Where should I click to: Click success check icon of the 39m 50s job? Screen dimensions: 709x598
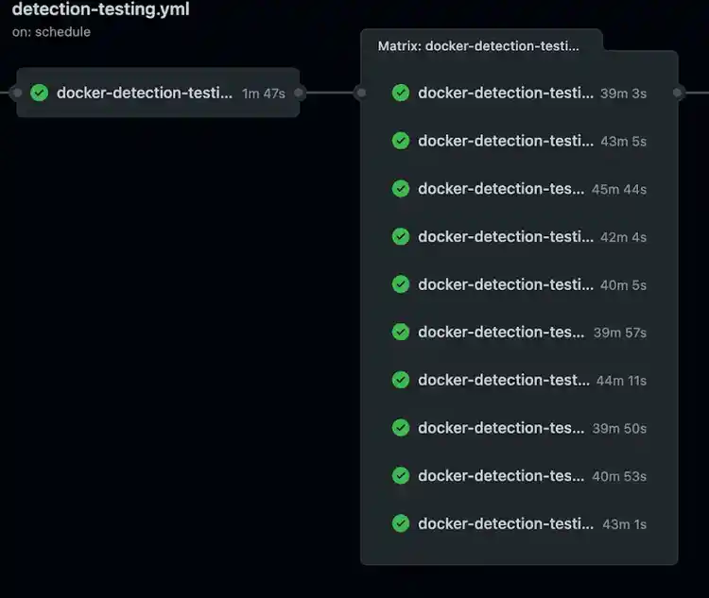click(x=401, y=428)
